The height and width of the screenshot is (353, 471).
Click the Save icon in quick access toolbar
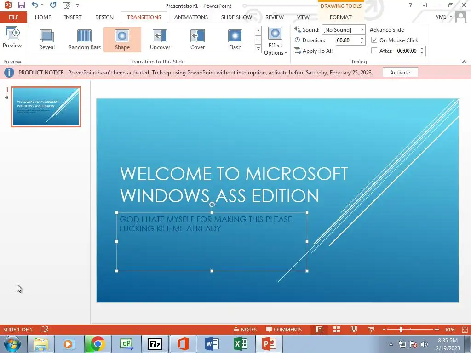(21, 5)
